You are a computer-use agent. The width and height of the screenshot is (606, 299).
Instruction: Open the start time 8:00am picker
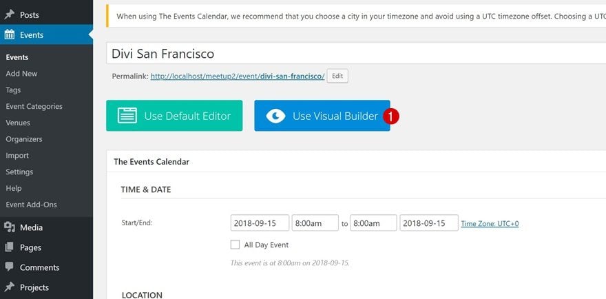click(x=315, y=223)
